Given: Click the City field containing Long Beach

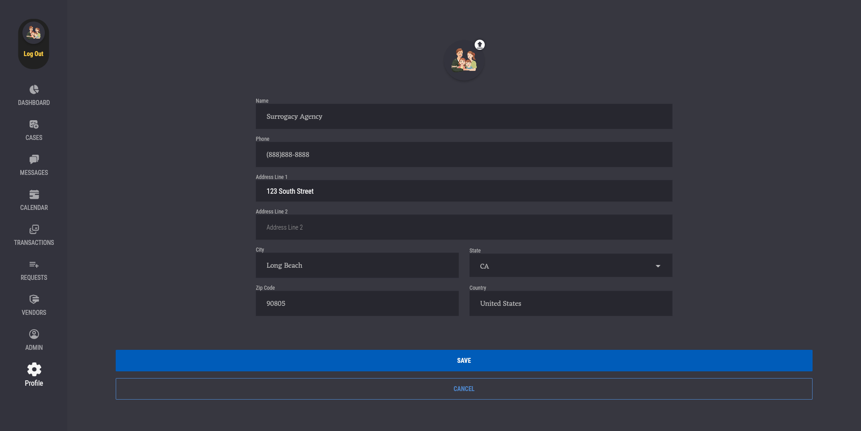Looking at the screenshot, I should (357, 266).
